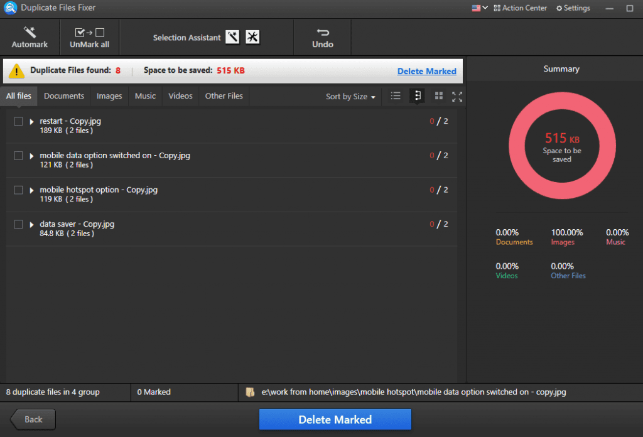Switch to the Images tab

(x=109, y=96)
